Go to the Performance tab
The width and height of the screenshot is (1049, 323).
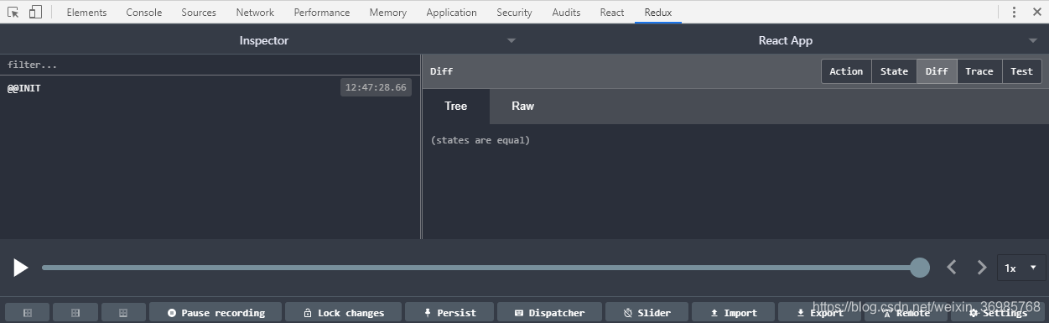[322, 12]
